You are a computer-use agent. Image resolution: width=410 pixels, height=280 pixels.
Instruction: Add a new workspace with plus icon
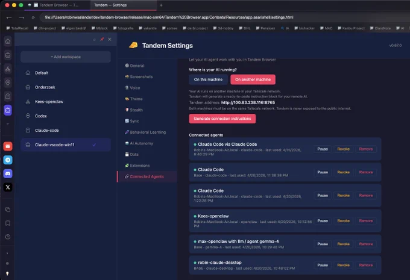(8, 124)
